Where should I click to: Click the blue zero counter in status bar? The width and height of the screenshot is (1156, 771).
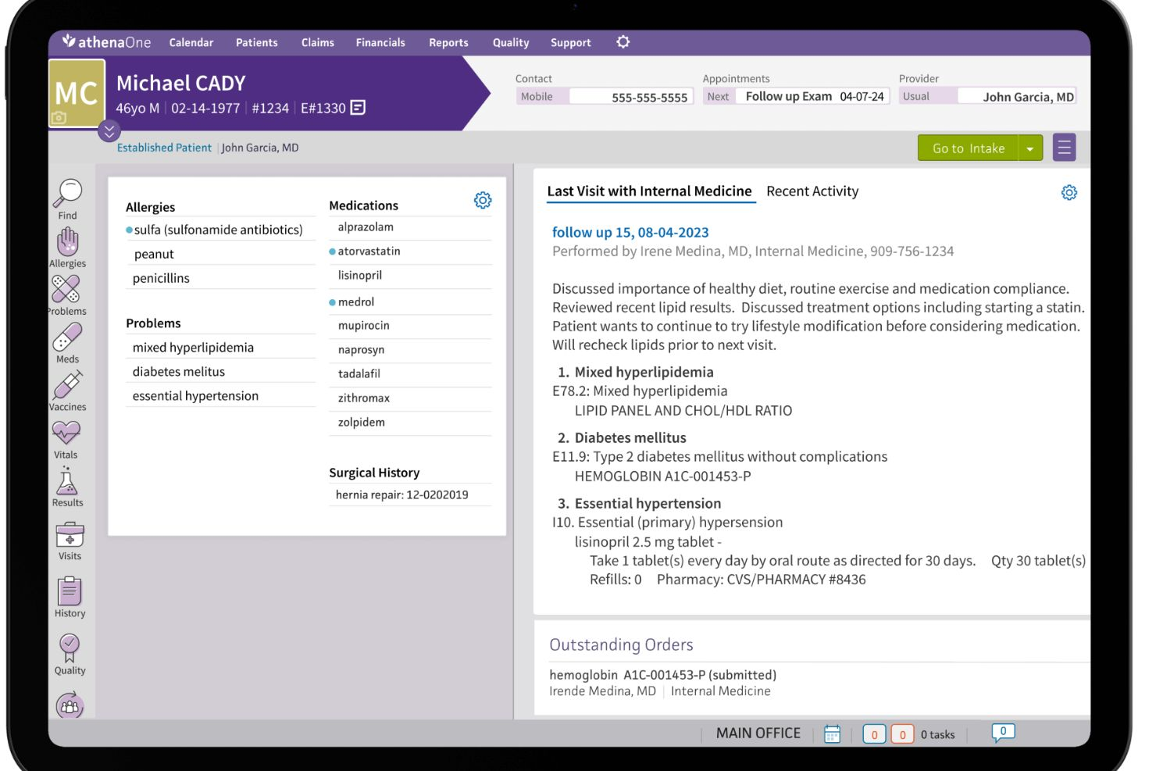[x=874, y=734]
